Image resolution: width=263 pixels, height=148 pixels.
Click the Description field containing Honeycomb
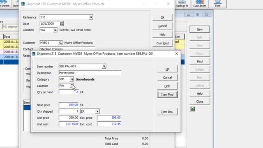pos(90,73)
